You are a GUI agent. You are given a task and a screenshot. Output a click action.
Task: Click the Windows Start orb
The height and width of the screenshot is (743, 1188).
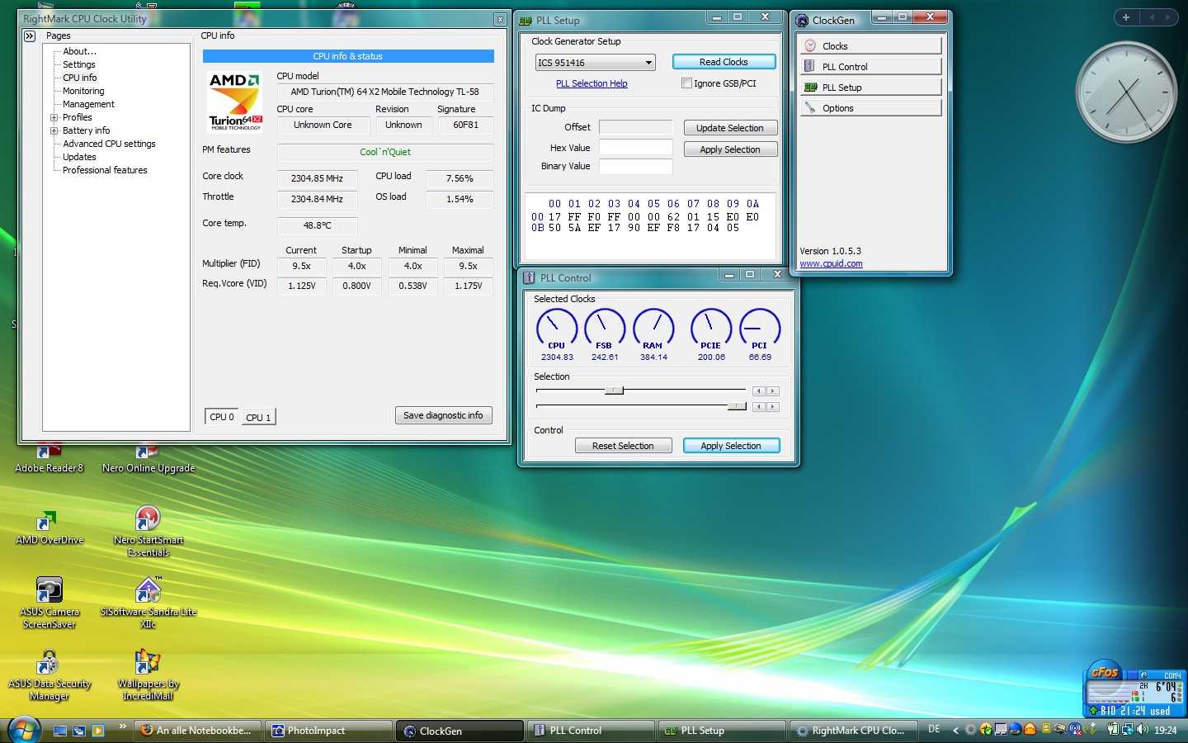click(23, 730)
